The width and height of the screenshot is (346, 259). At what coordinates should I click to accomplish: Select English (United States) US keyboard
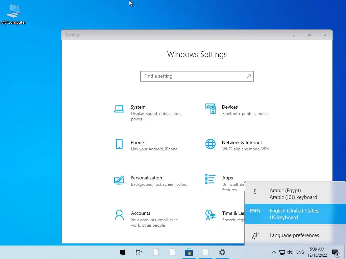pyautogui.click(x=295, y=214)
